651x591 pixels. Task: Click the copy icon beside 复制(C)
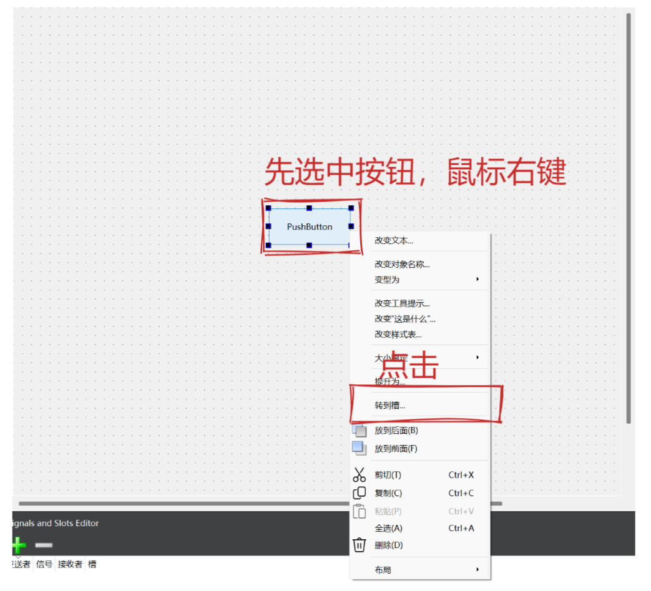(x=359, y=493)
